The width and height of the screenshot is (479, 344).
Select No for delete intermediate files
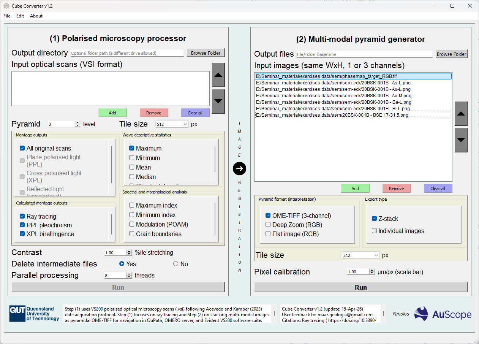(175, 264)
